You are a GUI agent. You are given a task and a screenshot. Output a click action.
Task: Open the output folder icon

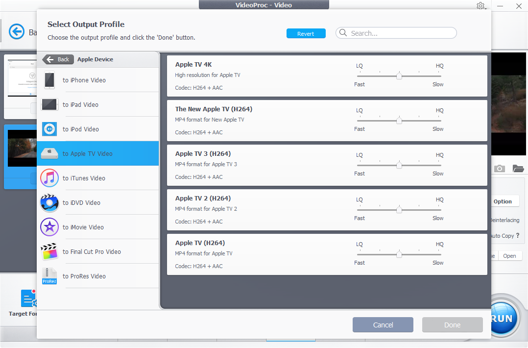tap(518, 169)
